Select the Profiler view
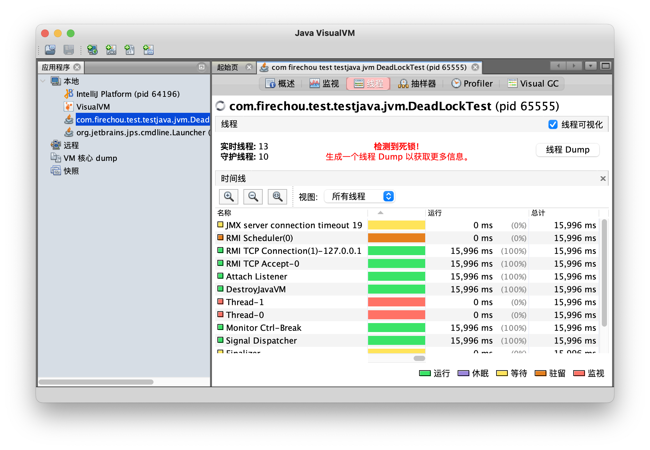This screenshot has height=450, width=650. [472, 83]
